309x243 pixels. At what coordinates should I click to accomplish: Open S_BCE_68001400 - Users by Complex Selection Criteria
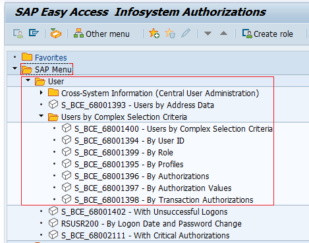tap(173, 129)
